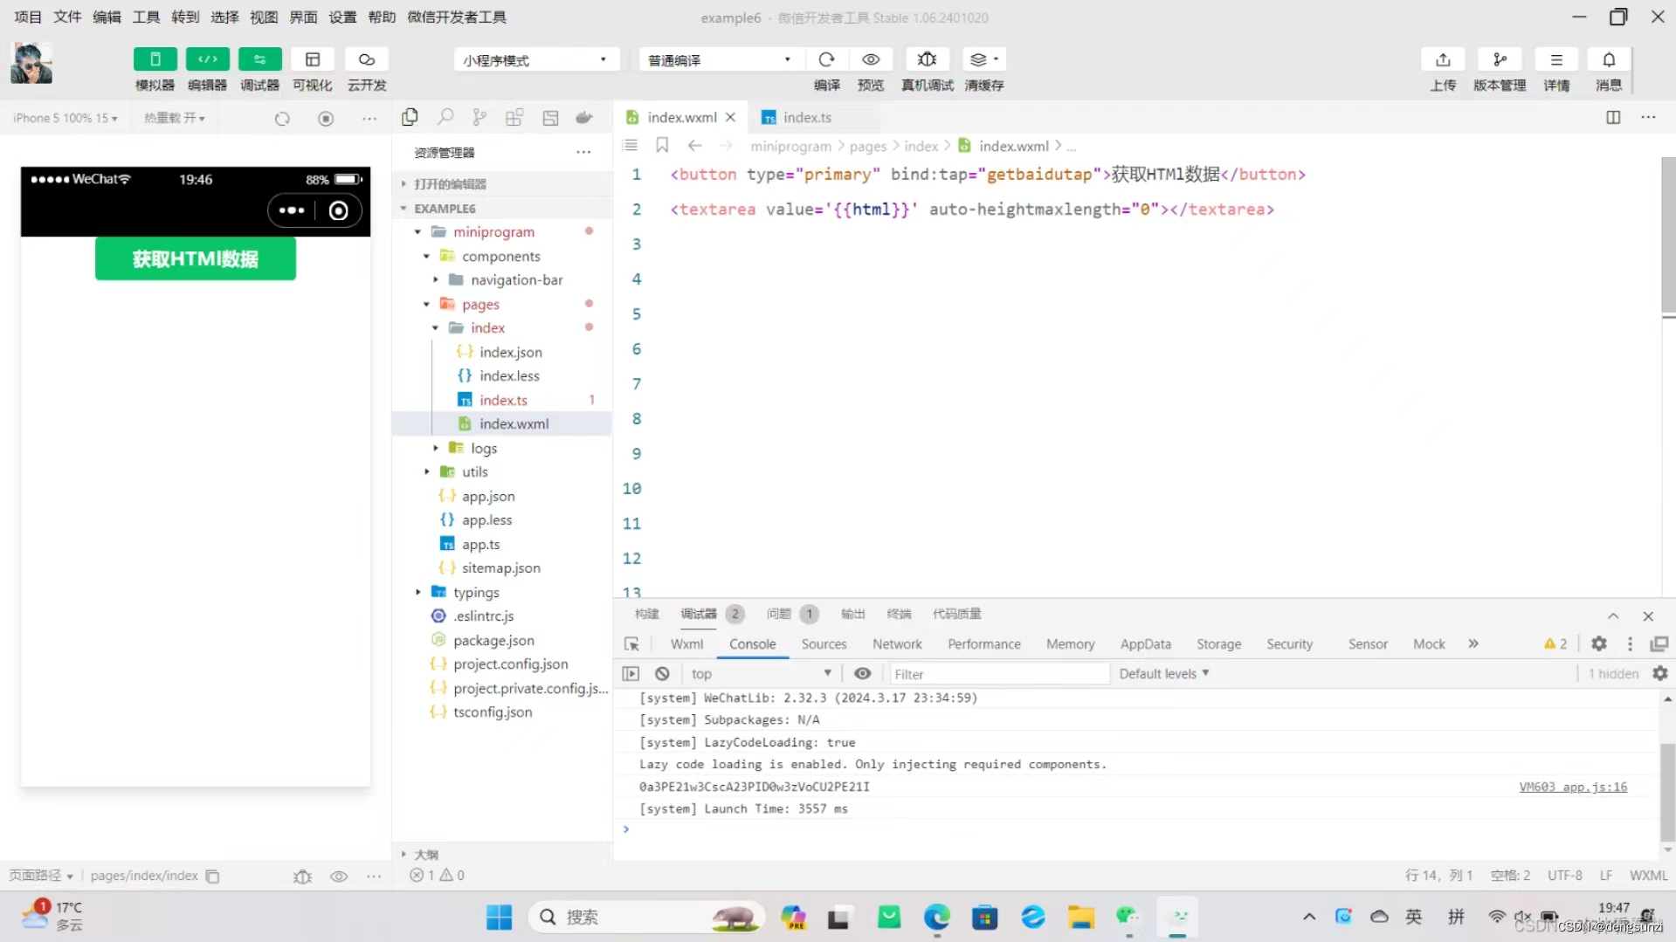Viewport: 1676px width, 942px height.
Task: Click the simulator stop record icon
Action: 326,119
